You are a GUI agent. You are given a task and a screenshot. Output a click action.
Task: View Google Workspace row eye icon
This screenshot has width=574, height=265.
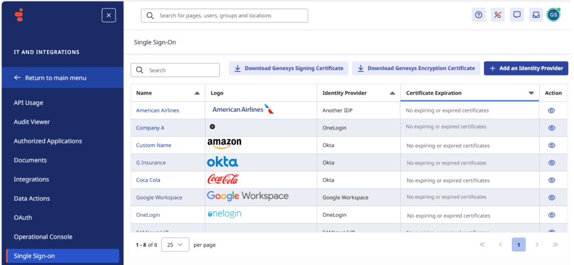coord(552,197)
